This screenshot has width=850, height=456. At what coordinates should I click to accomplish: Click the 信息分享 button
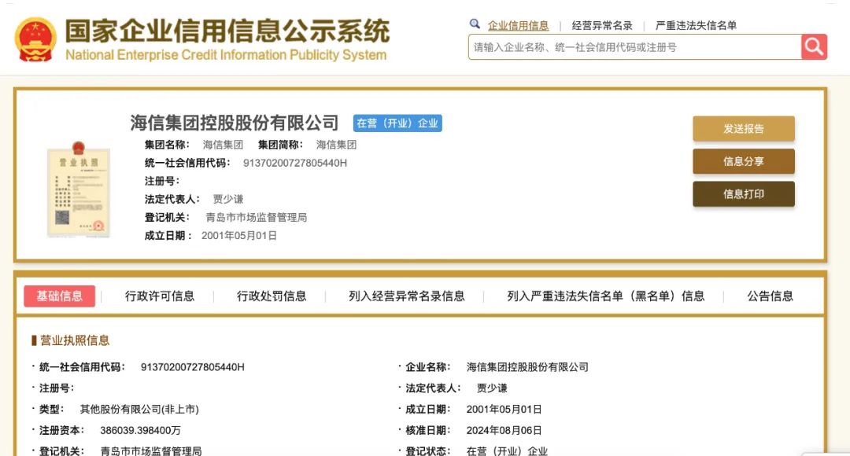pyautogui.click(x=743, y=161)
